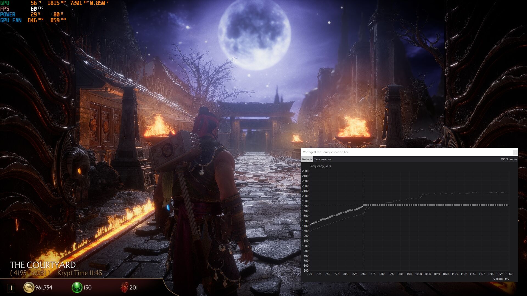Screen dimensions: 527x296
Task: Click the Hearts count '201'
Action: pyautogui.click(x=133, y=288)
